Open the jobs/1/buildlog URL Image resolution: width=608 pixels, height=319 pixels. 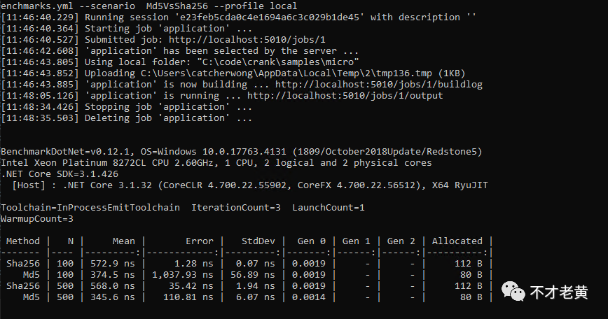click(379, 85)
